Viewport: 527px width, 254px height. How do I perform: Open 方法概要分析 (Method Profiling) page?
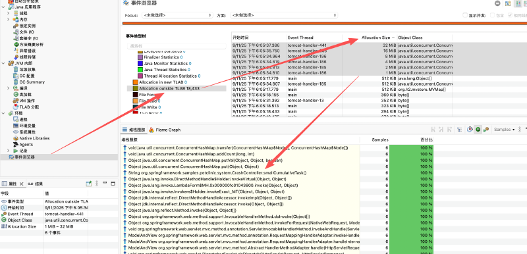click(31, 44)
